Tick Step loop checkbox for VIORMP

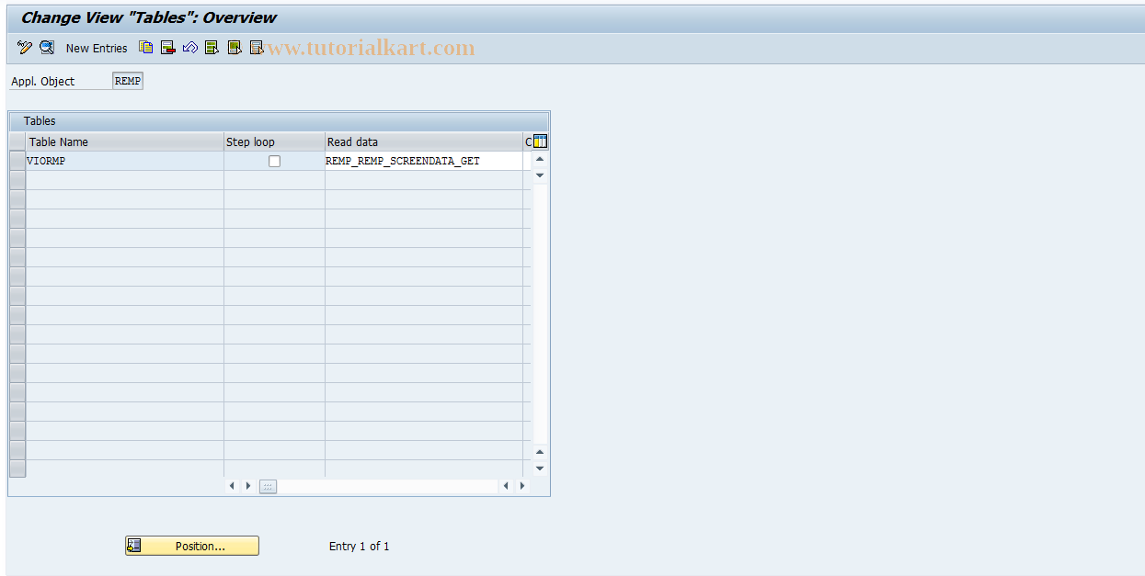274,161
